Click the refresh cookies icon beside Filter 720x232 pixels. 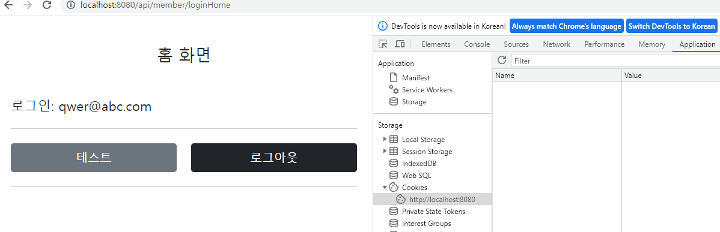click(502, 61)
